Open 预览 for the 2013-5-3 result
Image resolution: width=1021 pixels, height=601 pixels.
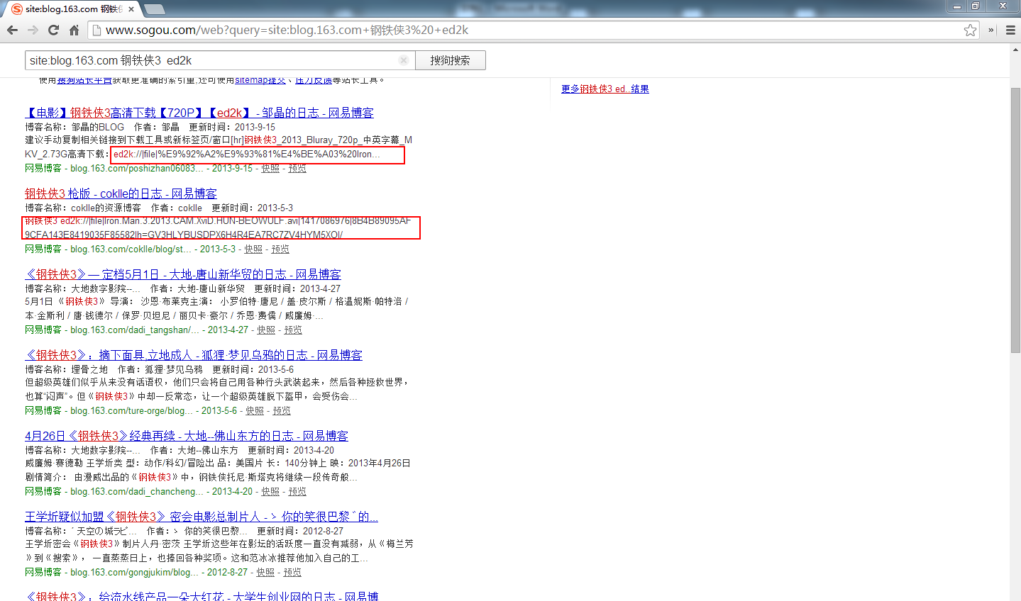280,249
